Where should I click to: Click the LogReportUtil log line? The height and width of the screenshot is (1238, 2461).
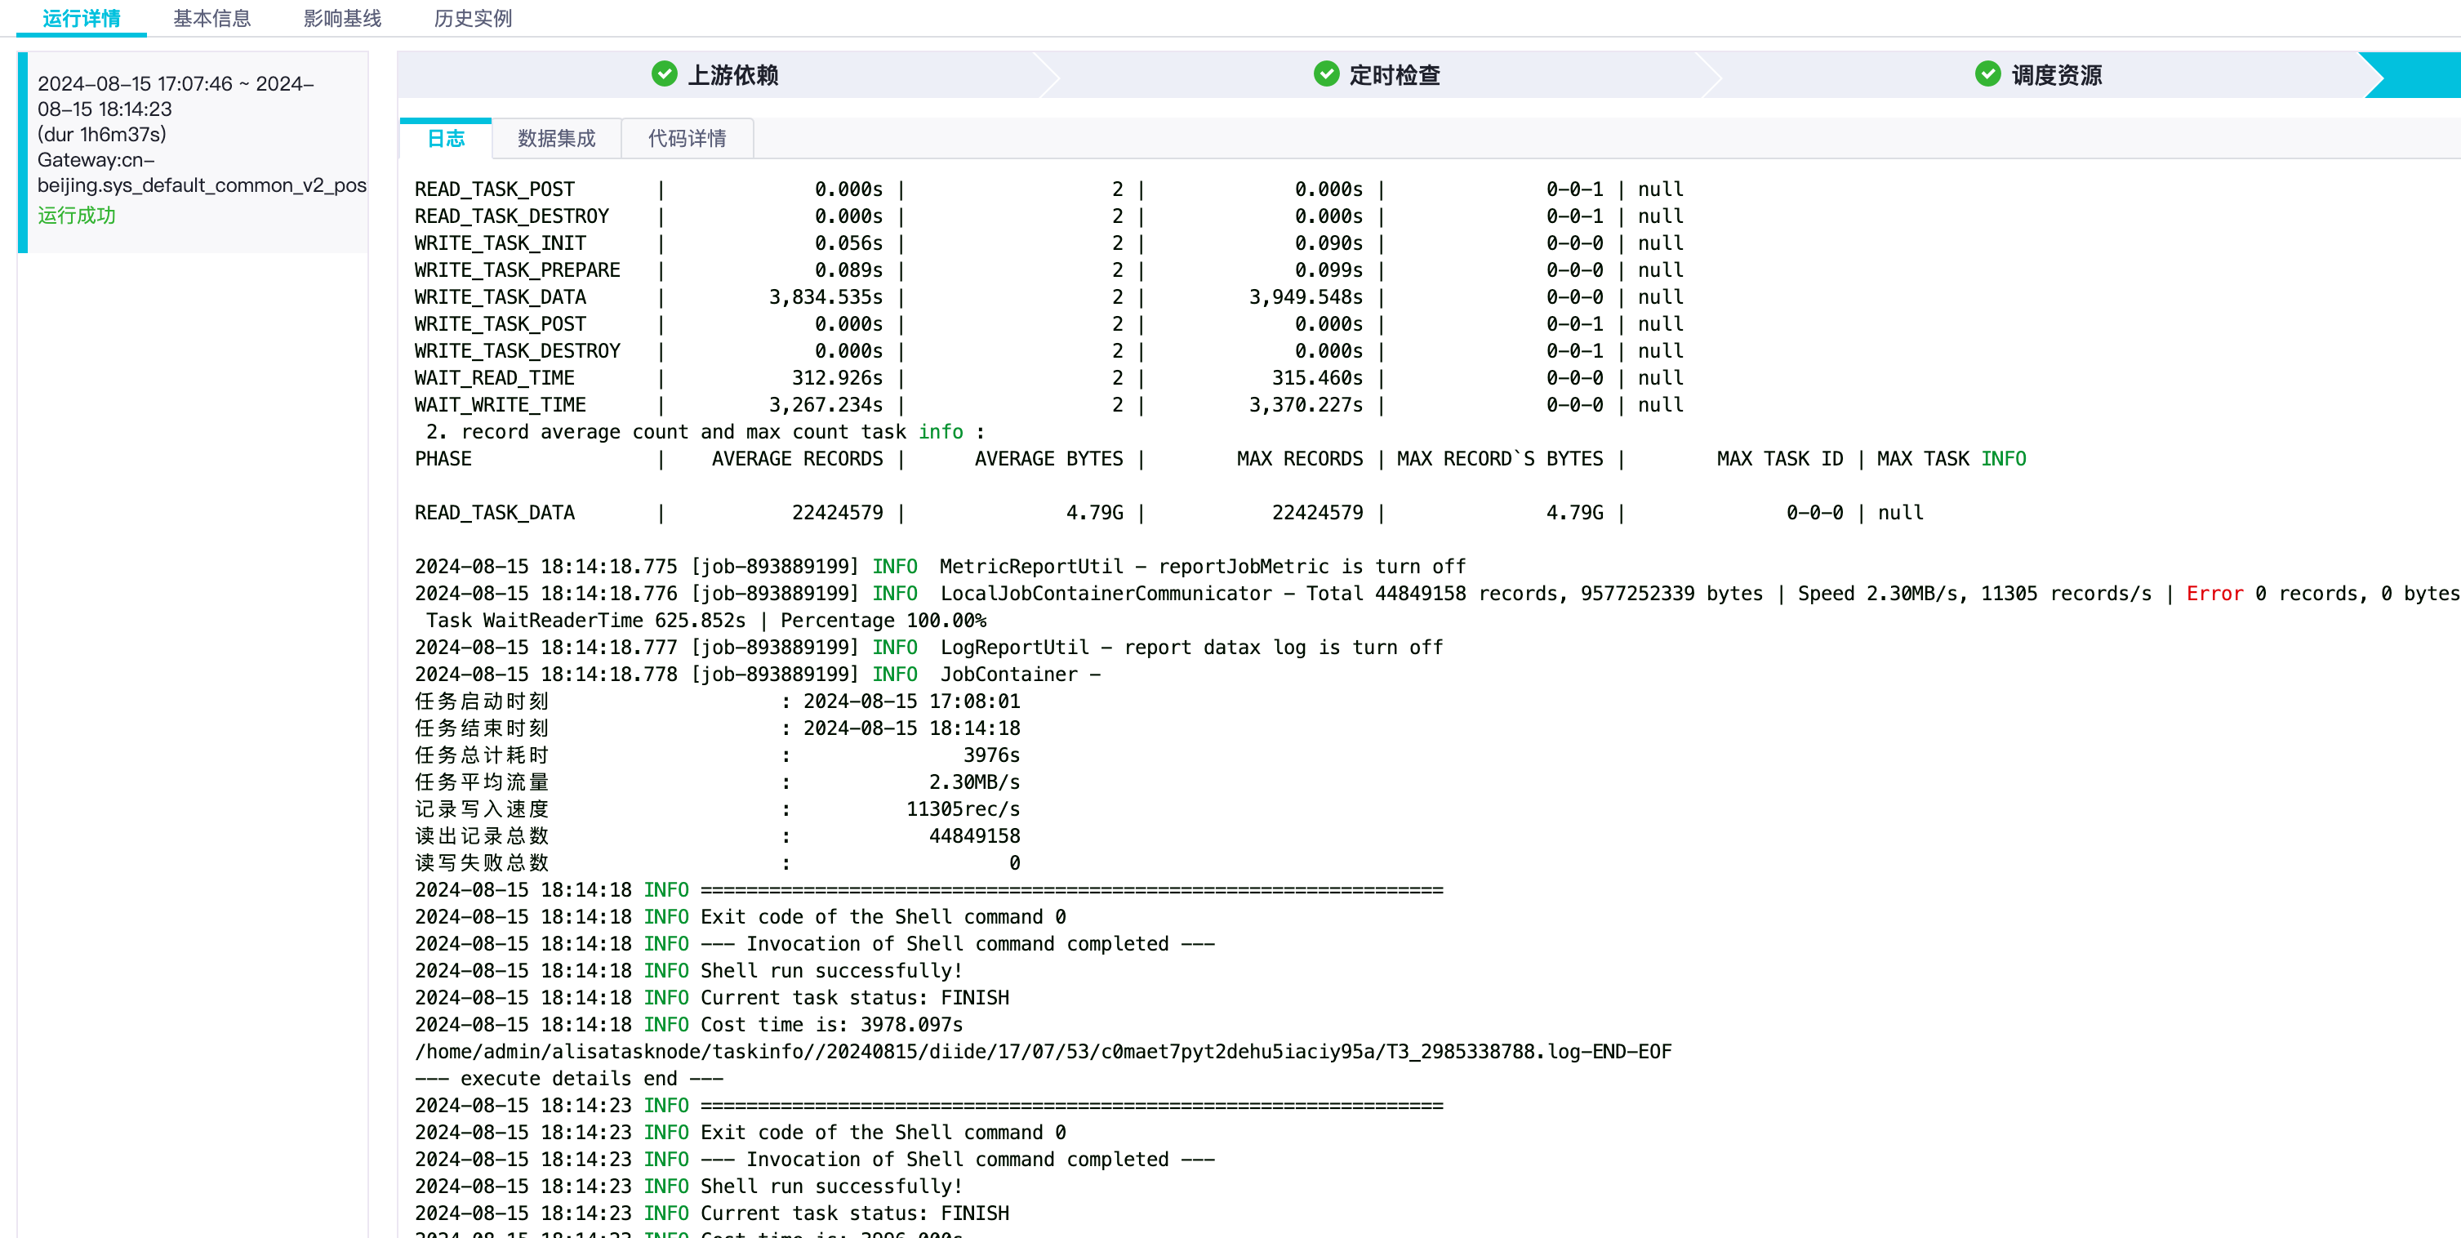point(928,648)
